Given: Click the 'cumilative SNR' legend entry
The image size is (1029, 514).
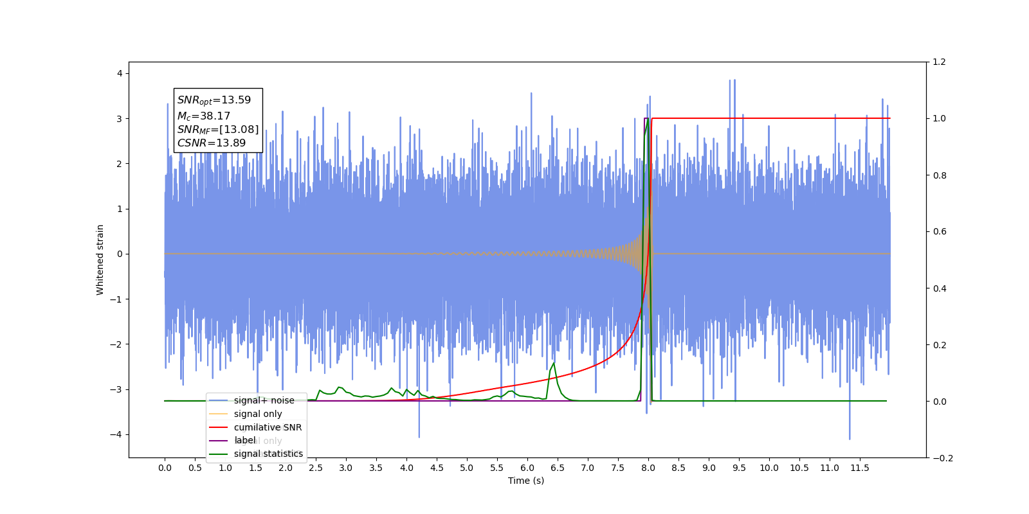Looking at the screenshot, I should click(x=268, y=427).
